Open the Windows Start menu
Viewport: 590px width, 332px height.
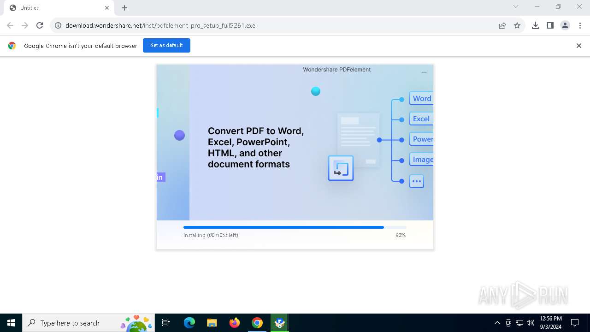(x=11, y=323)
